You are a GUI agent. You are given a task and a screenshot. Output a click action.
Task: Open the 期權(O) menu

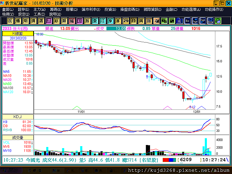[72, 10]
